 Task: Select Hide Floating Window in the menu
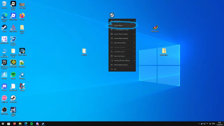[121, 65]
